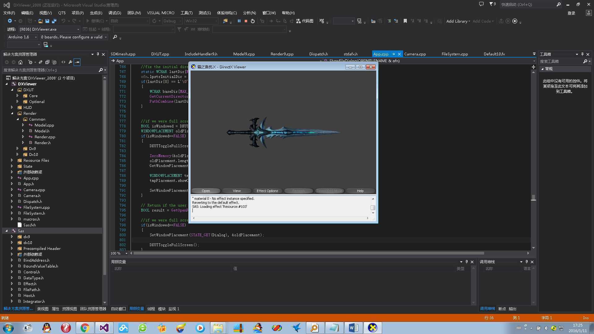The image size is (594, 334).
Task: Click the Arduino serial monitor search icon
Action: click(x=115, y=37)
